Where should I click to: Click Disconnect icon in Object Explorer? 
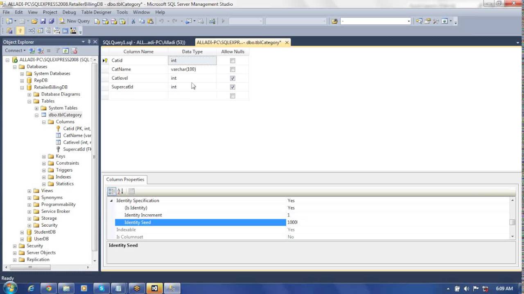click(x=41, y=51)
